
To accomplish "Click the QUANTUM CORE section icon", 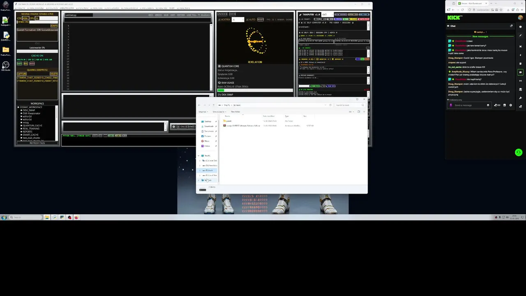I will click(x=219, y=66).
